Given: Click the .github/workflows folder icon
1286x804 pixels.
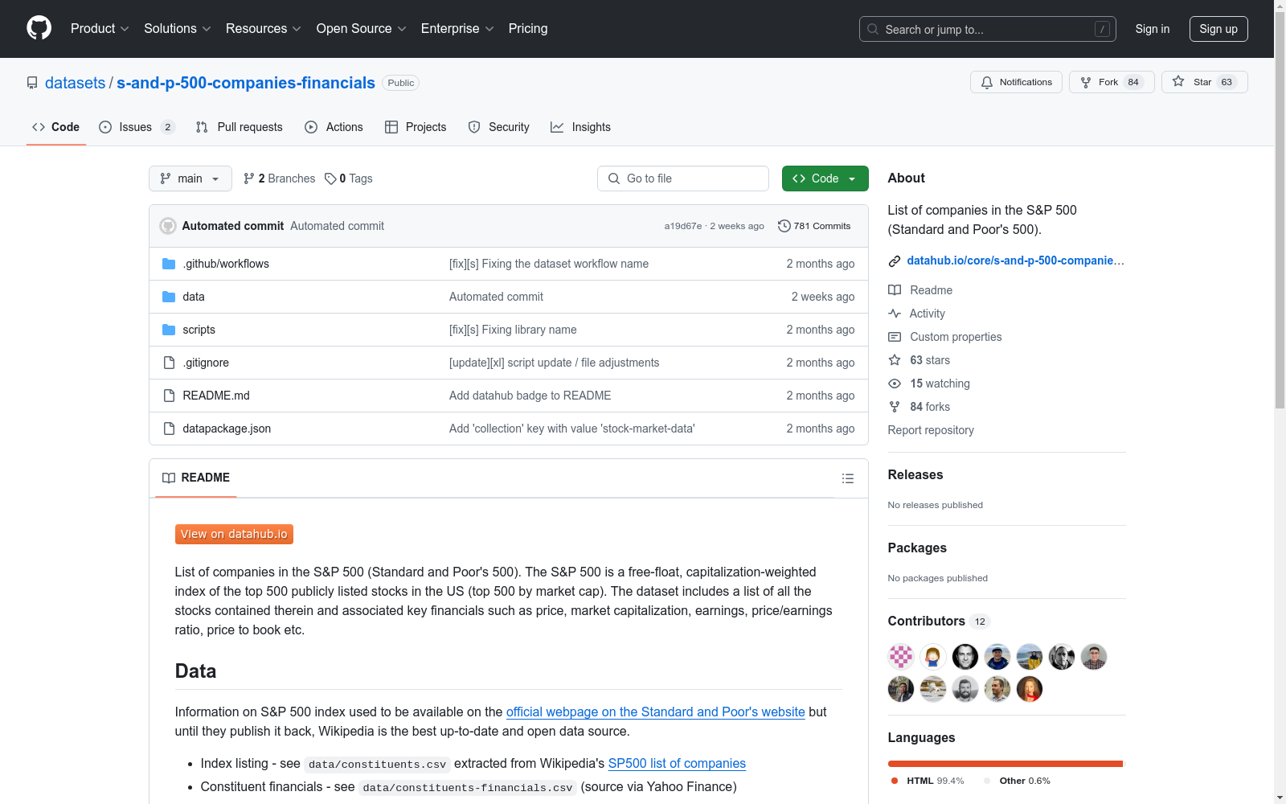Looking at the screenshot, I should tap(169, 264).
